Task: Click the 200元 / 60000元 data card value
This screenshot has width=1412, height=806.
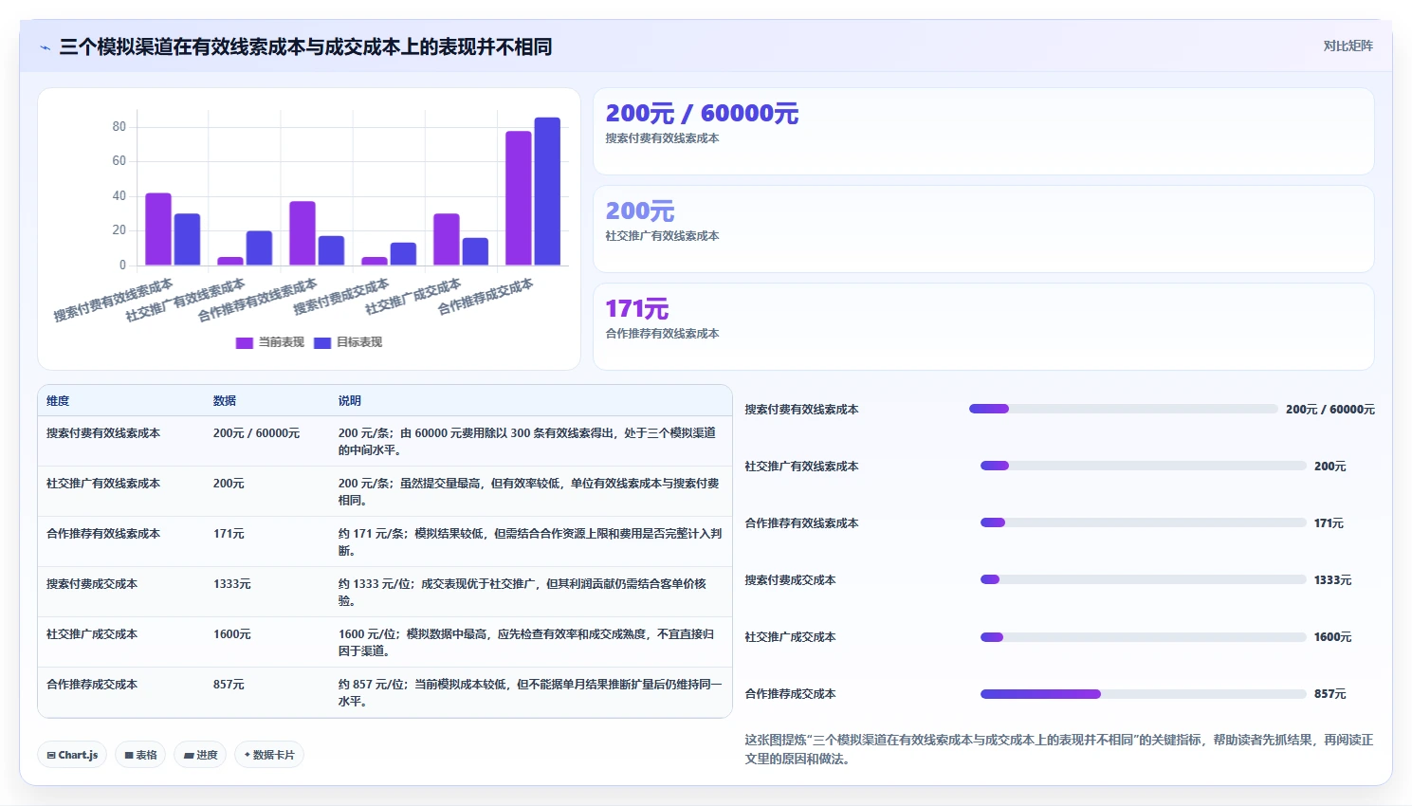Action: point(702,114)
